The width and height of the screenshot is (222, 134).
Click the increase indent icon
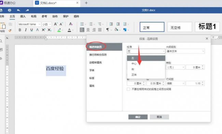coord(118,24)
